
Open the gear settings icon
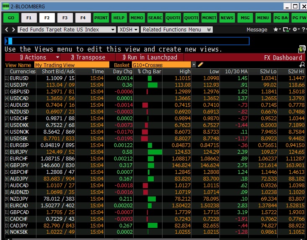(296, 30)
